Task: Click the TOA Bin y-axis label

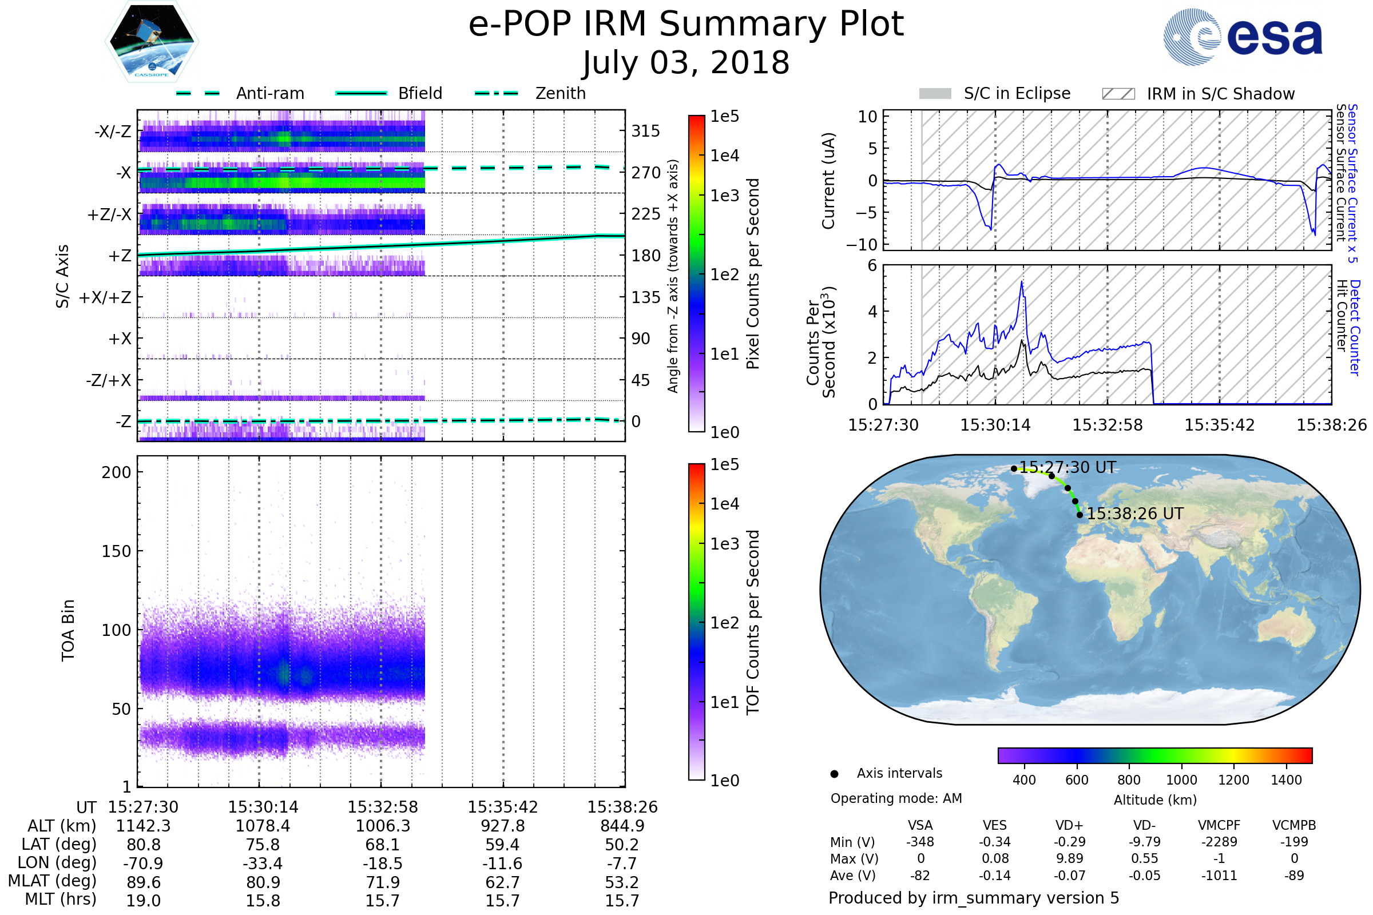Action: (68, 630)
